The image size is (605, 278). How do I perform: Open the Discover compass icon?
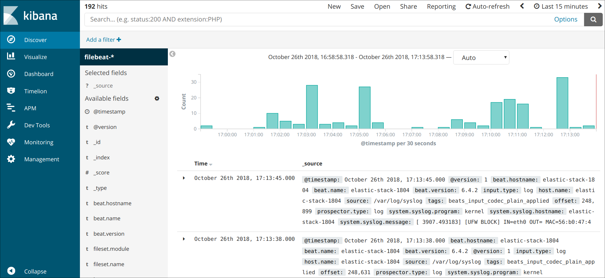click(x=11, y=40)
